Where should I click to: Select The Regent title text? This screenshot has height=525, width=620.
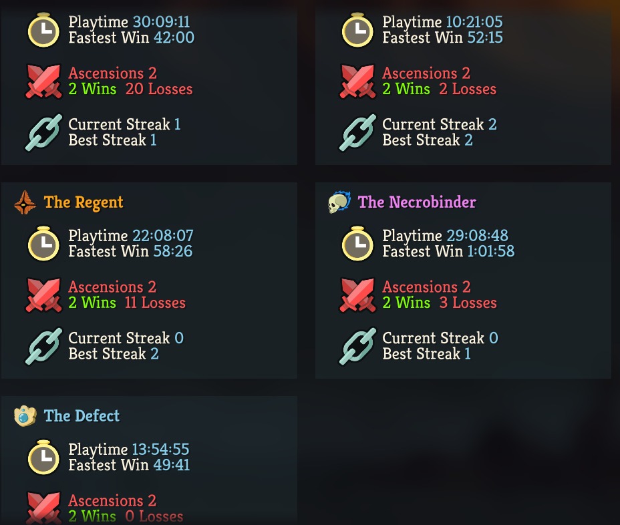[x=84, y=202]
